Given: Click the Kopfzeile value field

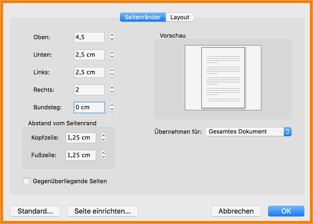Looking at the screenshot, I should pyautogui.click(x=80, y=138).
